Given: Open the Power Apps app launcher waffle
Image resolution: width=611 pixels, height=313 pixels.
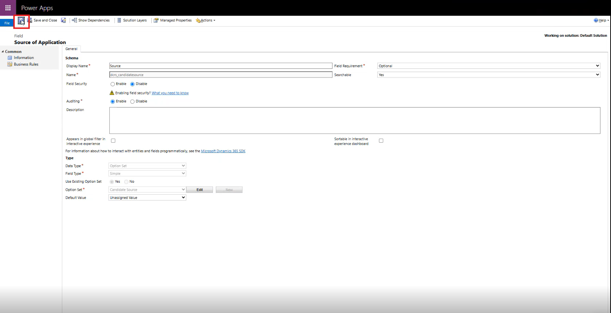Looking at the screenshot, I should (x=8, y=8).
